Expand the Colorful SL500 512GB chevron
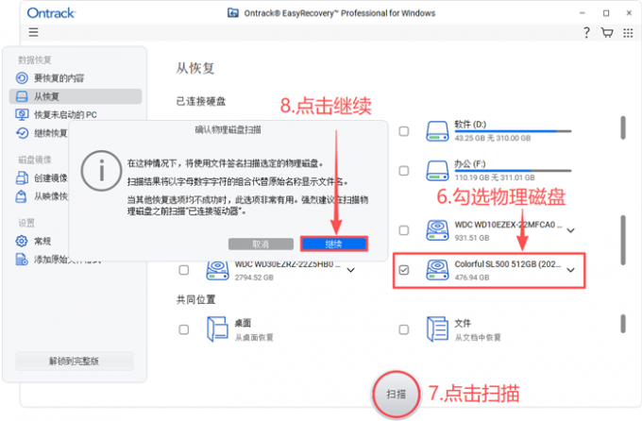 [x=570, y=270]
